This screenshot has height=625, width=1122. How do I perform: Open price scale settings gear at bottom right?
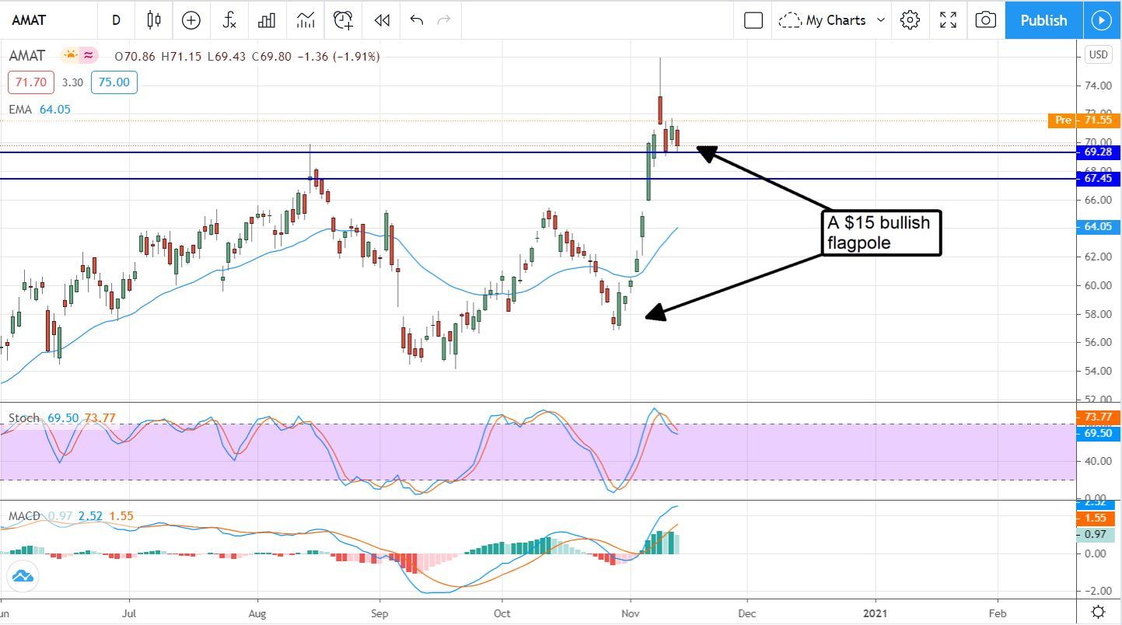(1098, 611)
